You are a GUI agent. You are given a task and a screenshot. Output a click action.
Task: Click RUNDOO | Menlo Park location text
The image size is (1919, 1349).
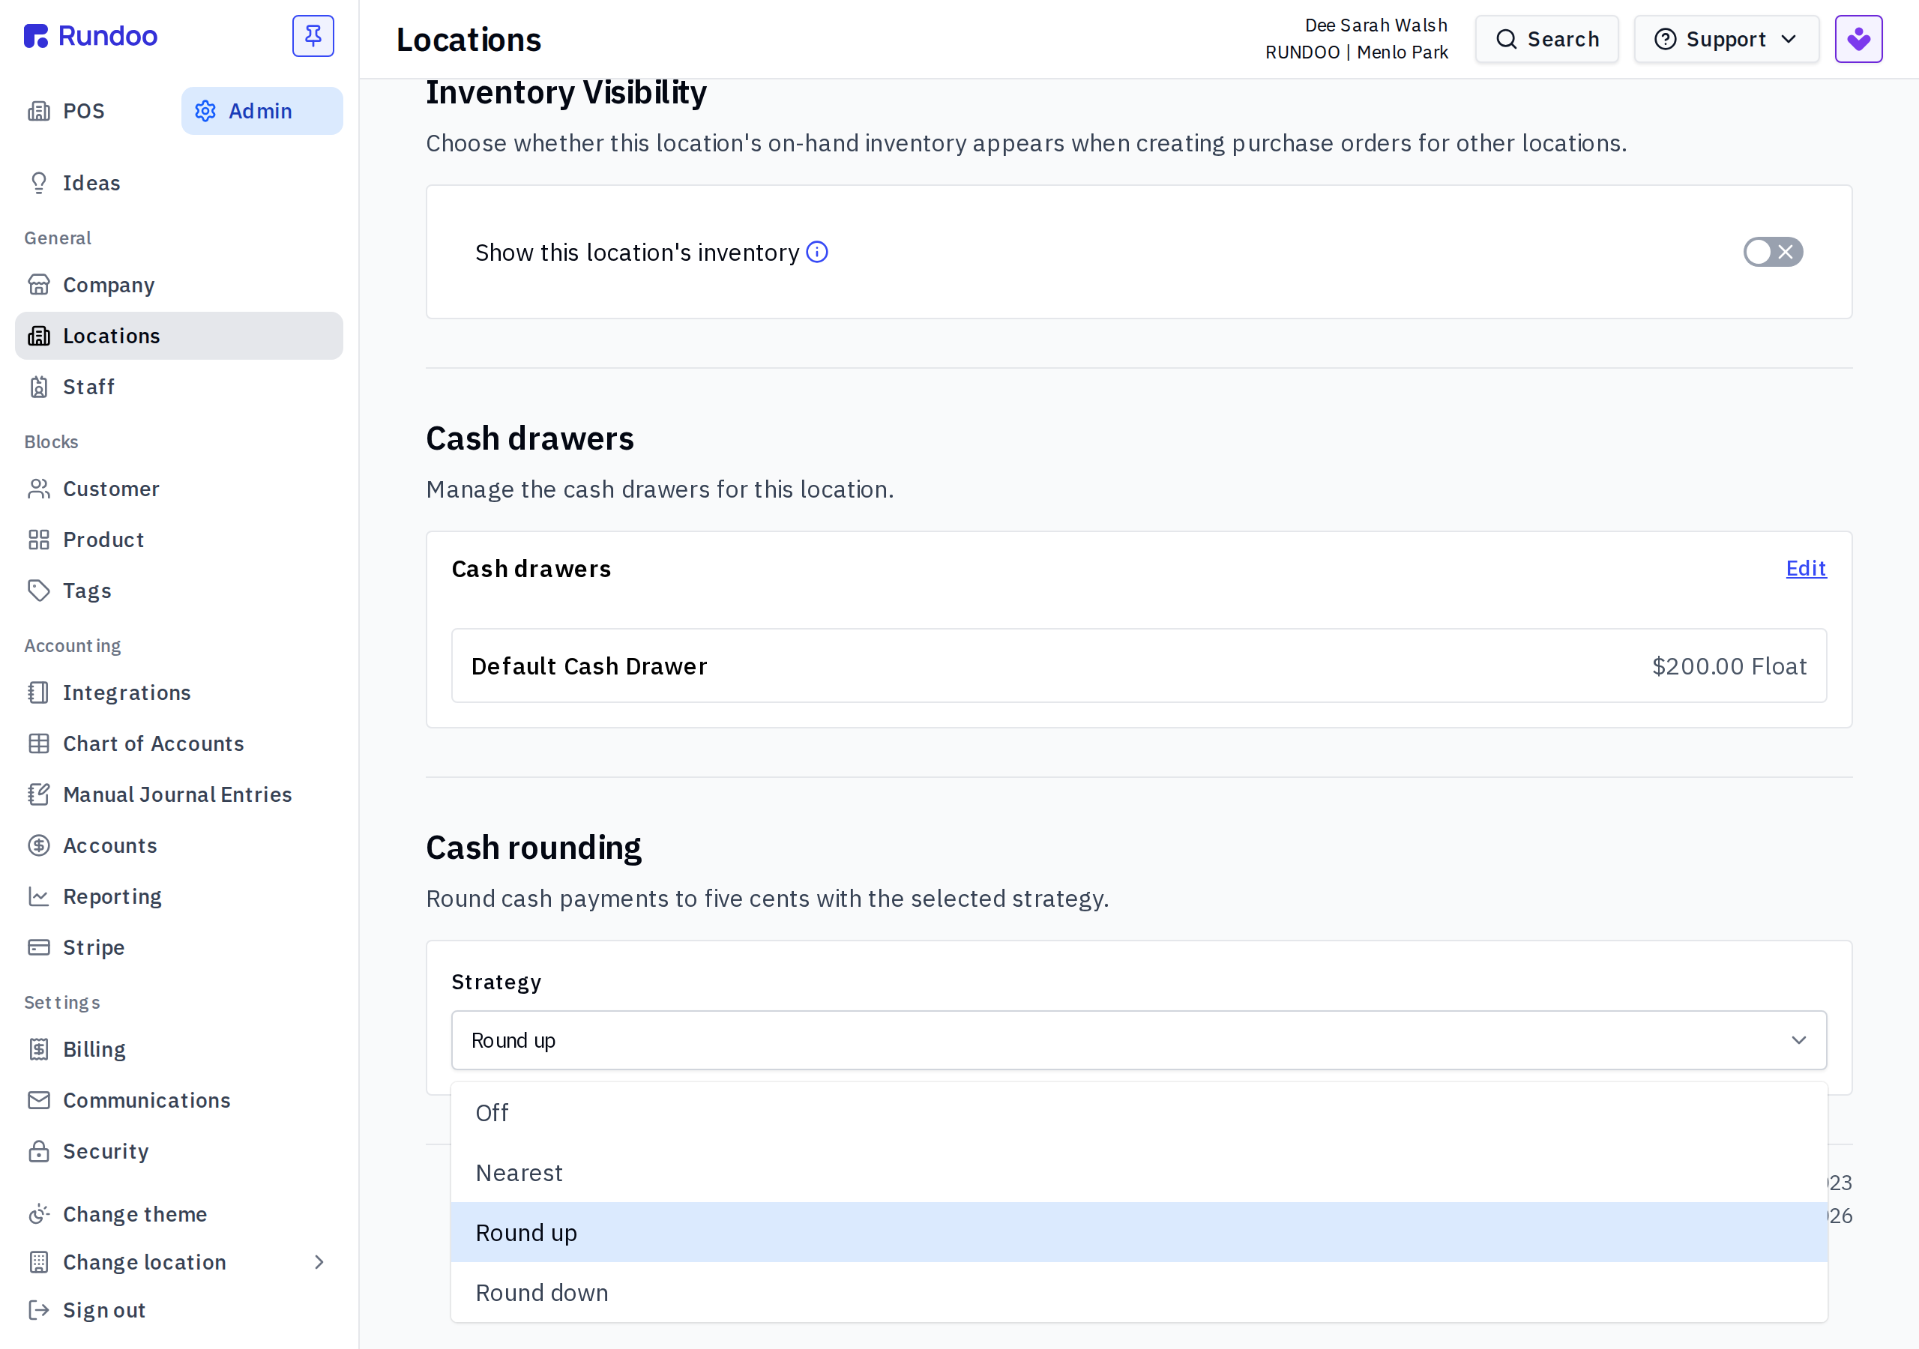pyautogui.click(x=1357, y=52)
